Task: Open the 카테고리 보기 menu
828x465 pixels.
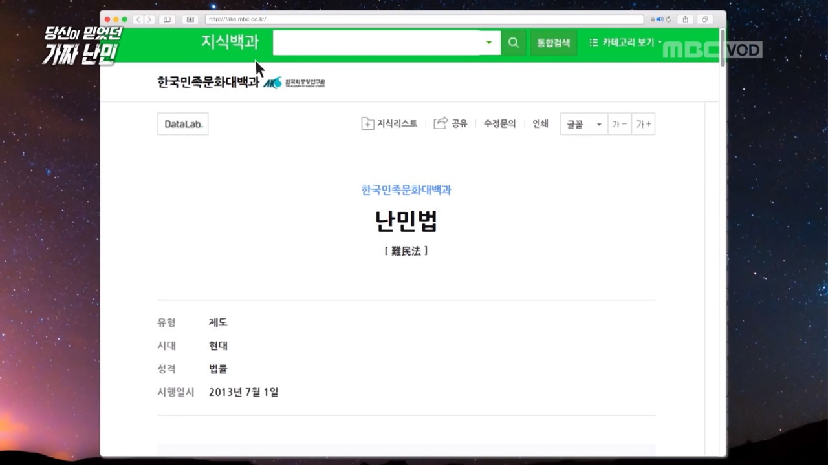Action: click(626, 43)
